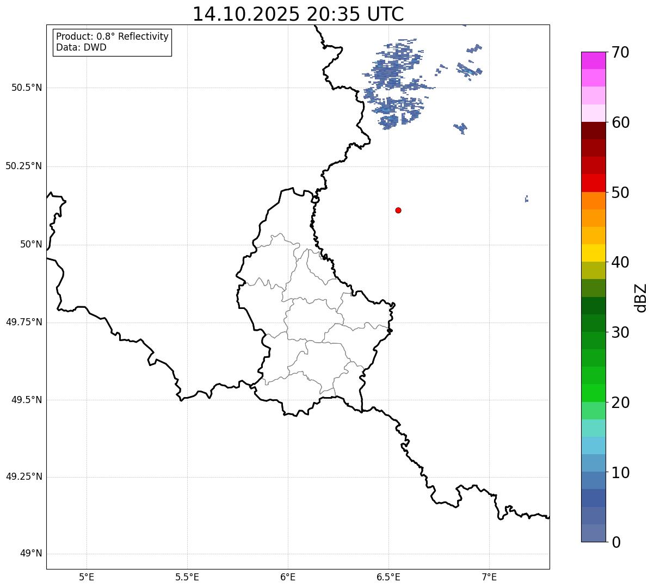Click the "Product: 0.8° Reflectivity" label
654x588 pixels.
[x=113, y=36]
